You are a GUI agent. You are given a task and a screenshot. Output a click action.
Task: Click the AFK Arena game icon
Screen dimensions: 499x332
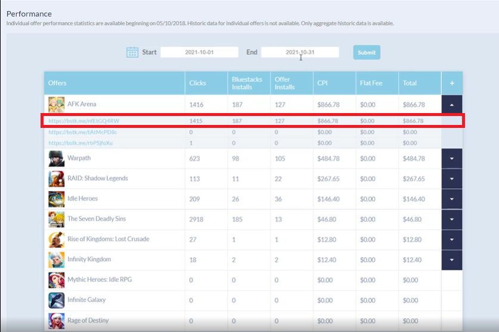56,105
